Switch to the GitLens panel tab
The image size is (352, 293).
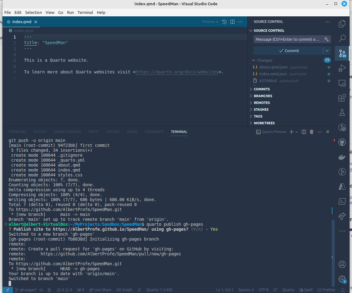click(113, 132)
